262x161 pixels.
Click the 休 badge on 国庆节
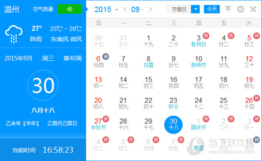(206, 119)
